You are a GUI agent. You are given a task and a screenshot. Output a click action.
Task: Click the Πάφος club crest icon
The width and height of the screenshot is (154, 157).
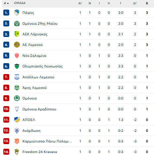17,13
